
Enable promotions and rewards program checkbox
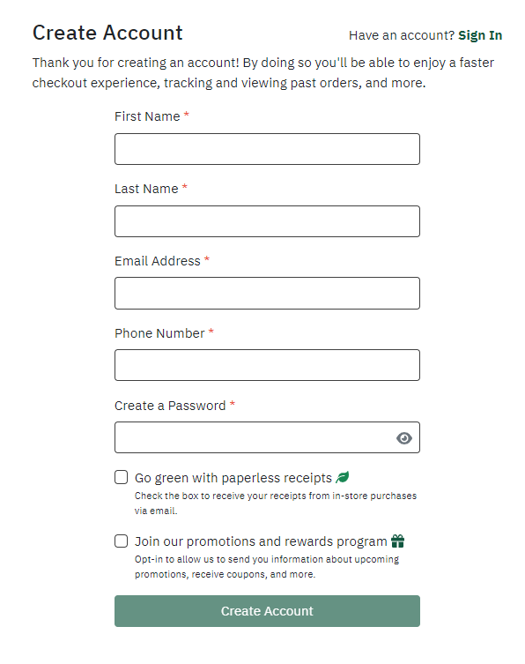121,541
